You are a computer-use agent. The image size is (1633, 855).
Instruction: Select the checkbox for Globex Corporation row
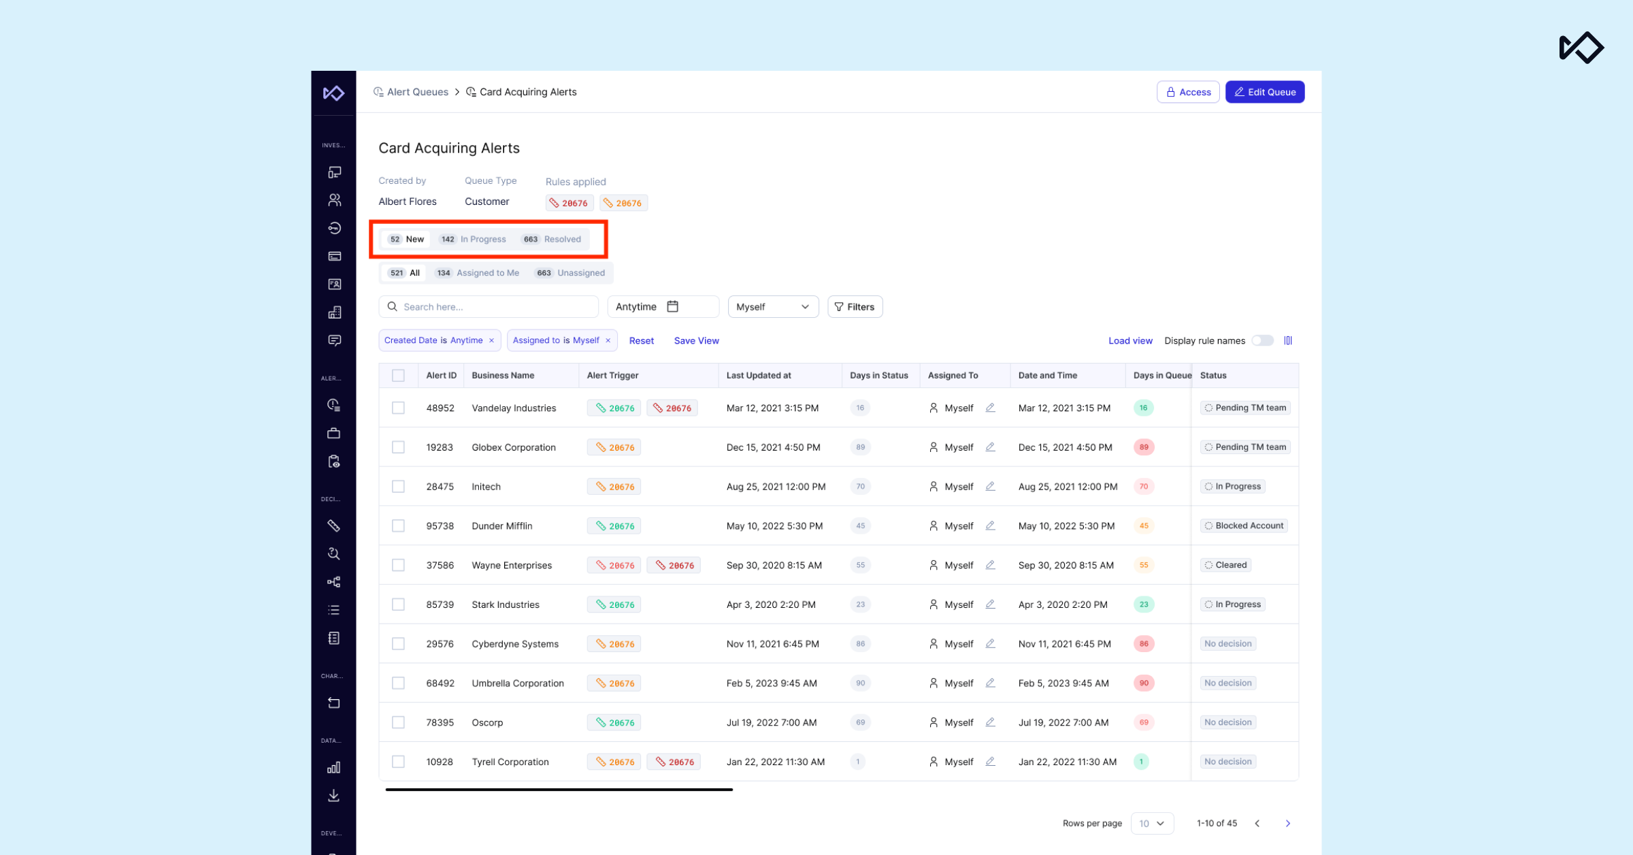pos(398,447)
